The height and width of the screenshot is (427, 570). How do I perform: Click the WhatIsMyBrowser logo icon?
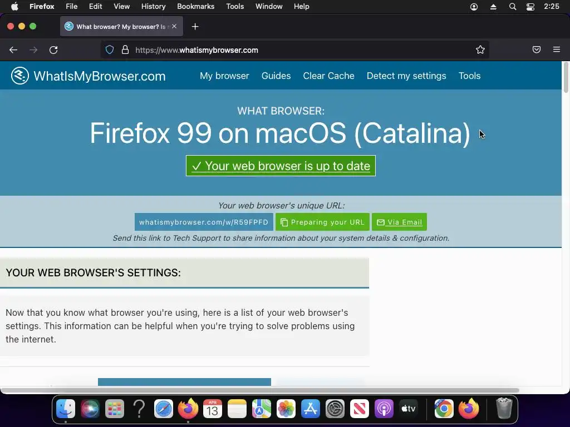19,76
